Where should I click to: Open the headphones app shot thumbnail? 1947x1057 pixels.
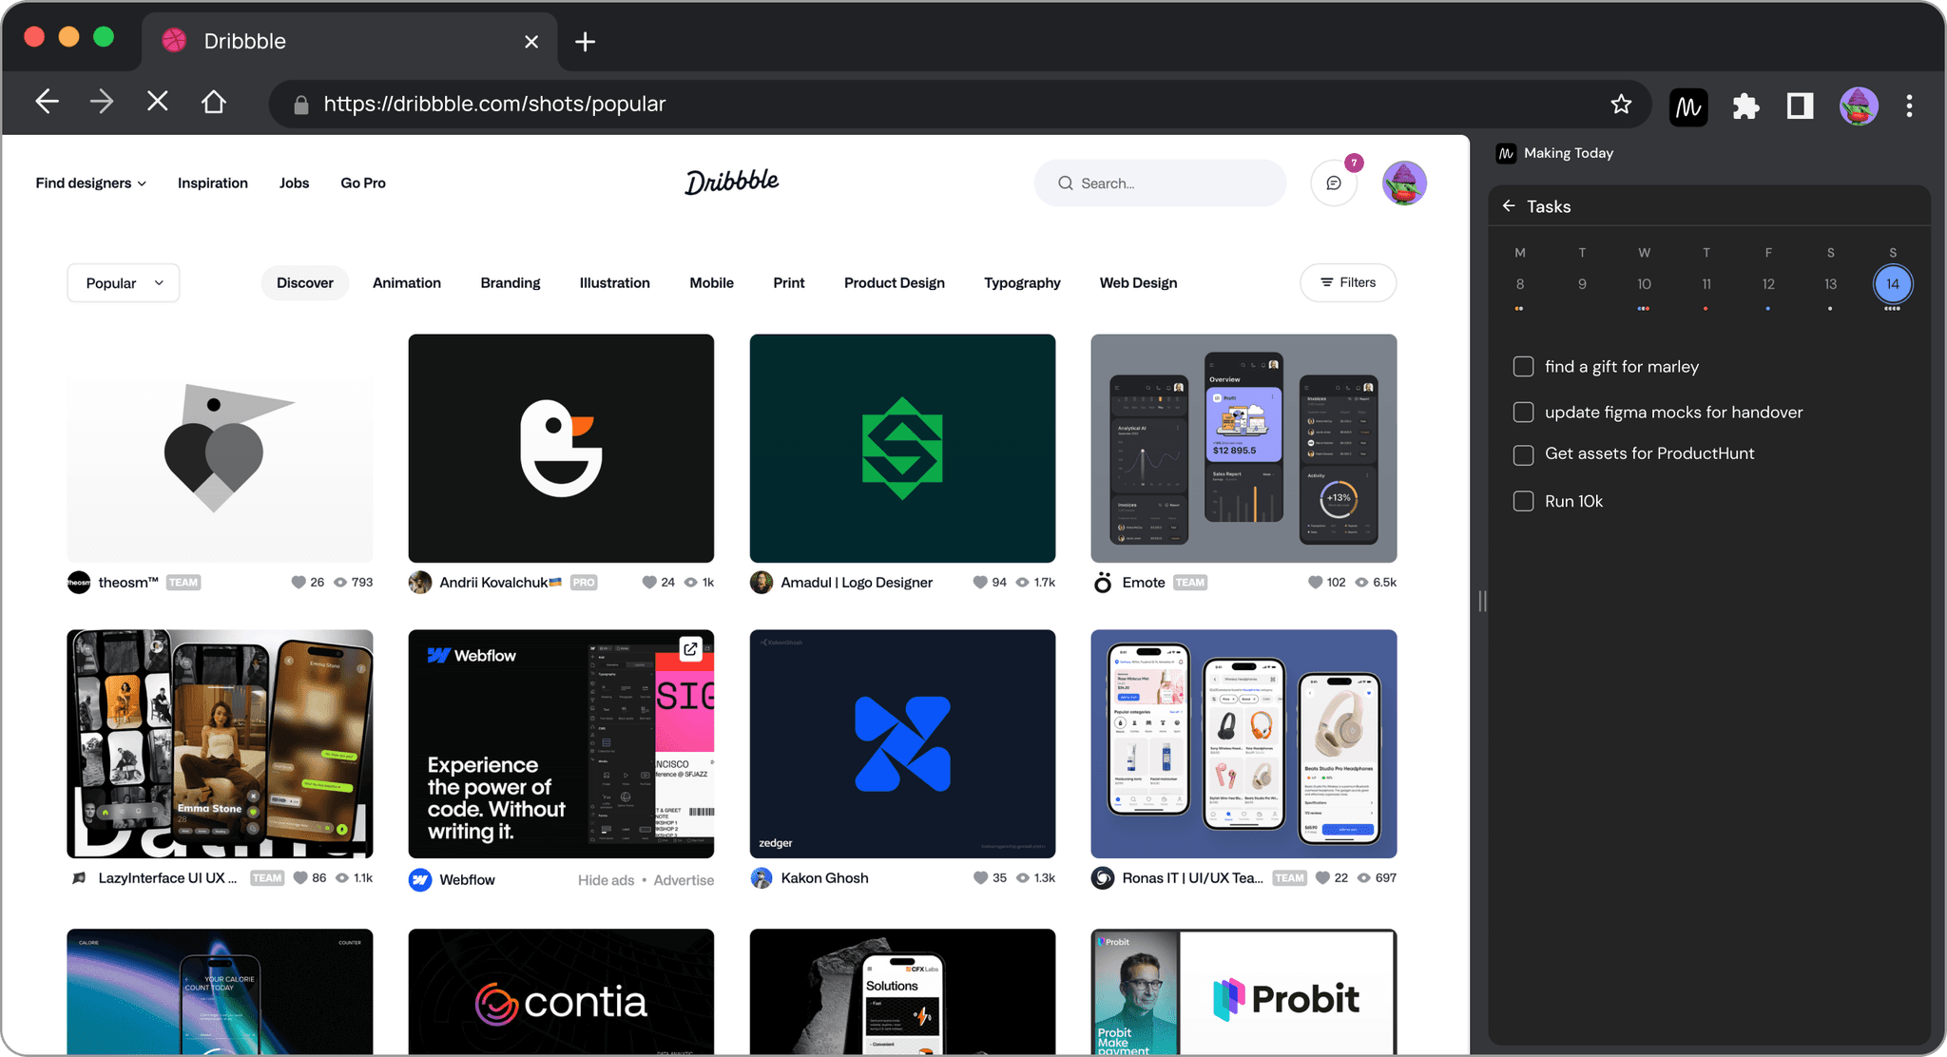tap(1243, 744)
